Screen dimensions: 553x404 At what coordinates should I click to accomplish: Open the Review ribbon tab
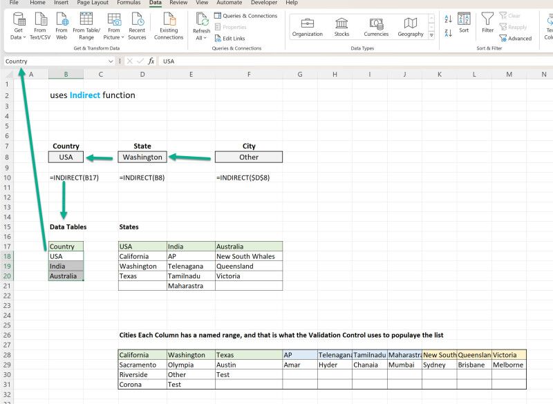click(x=178, y=3)
